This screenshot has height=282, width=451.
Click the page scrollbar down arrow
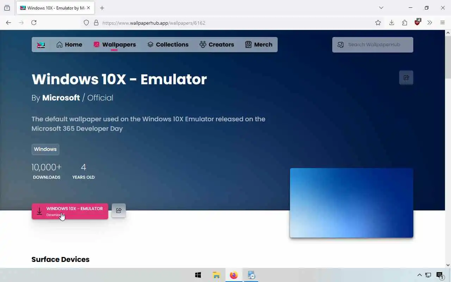[x=448, y=265]
